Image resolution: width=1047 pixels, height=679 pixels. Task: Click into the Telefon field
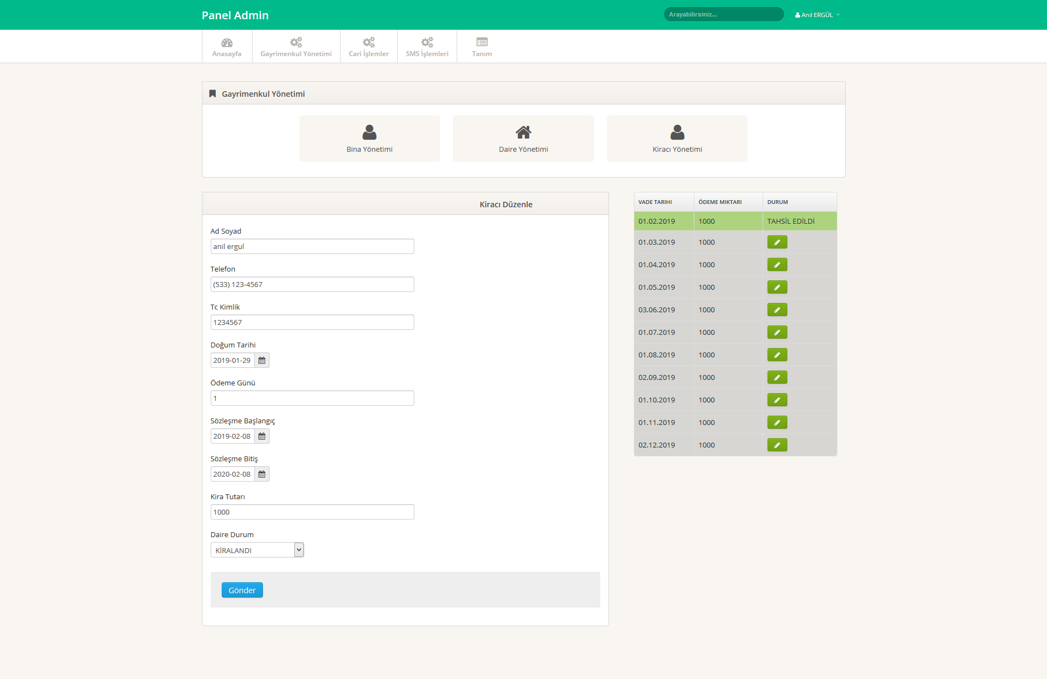(312, 284)
